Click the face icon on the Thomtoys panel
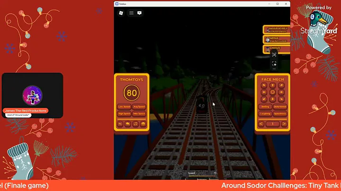The height and width of the screenshot is (191, 341). click(x=143, y=124)
